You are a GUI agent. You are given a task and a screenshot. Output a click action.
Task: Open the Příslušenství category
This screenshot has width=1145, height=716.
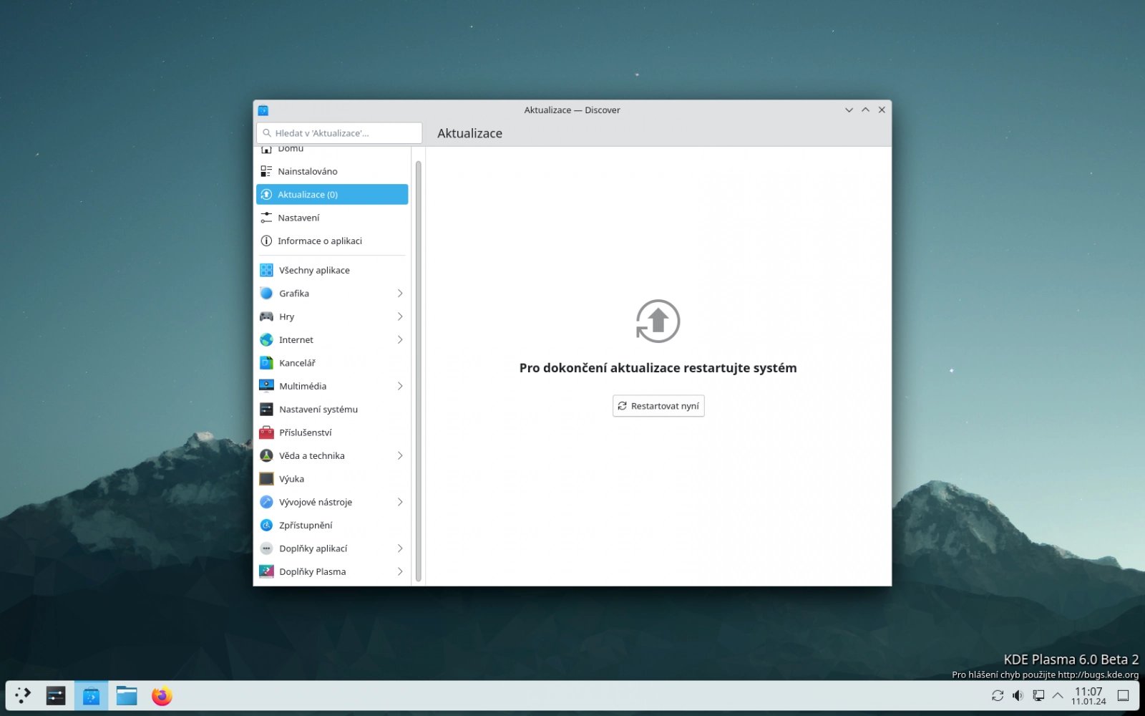(x=332, y=432)
